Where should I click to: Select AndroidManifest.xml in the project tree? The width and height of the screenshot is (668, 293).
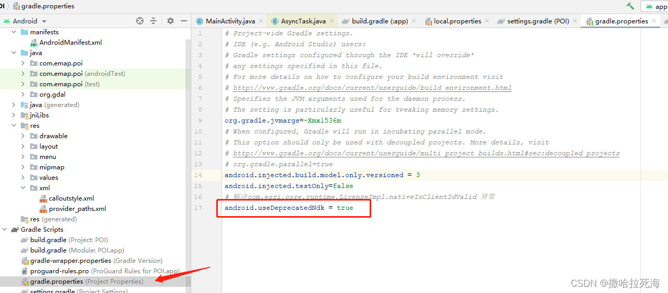pos(70,43)
